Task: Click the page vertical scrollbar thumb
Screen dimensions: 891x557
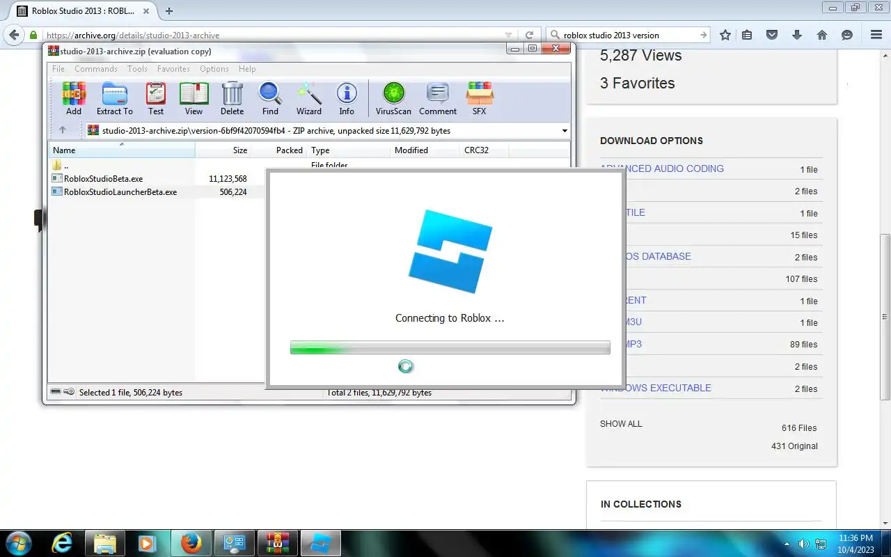Action: tap(885, 317)
